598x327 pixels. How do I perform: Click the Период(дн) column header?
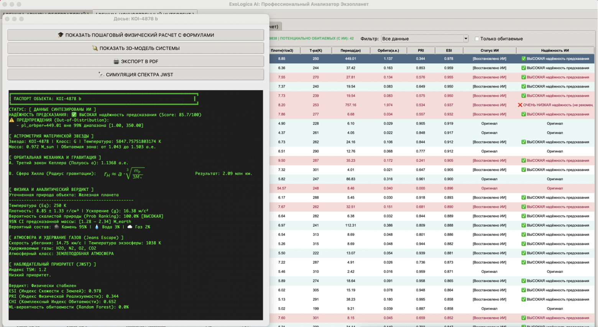coord(350,50)
